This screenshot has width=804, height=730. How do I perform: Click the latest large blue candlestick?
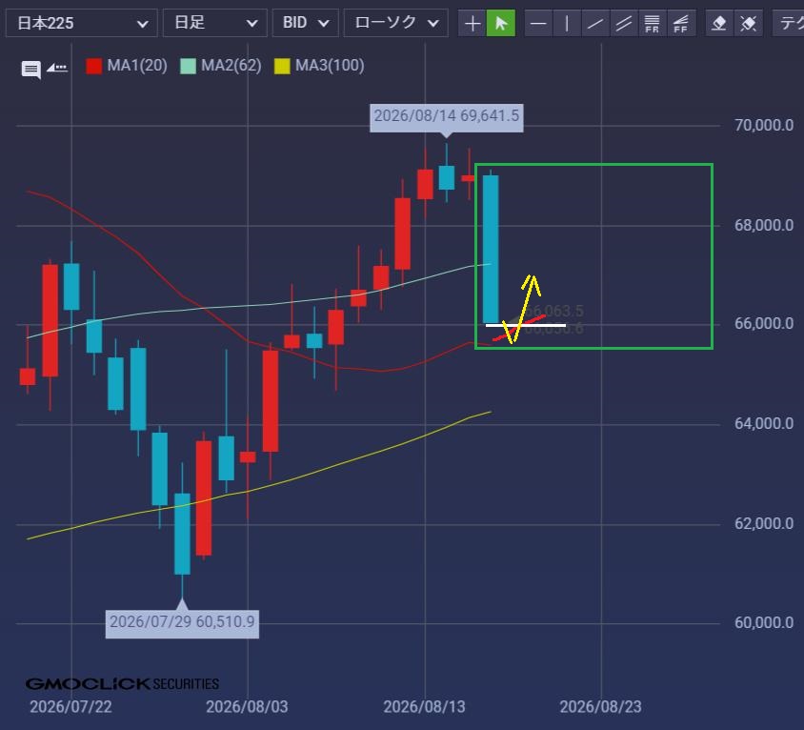tap(491, 250)
